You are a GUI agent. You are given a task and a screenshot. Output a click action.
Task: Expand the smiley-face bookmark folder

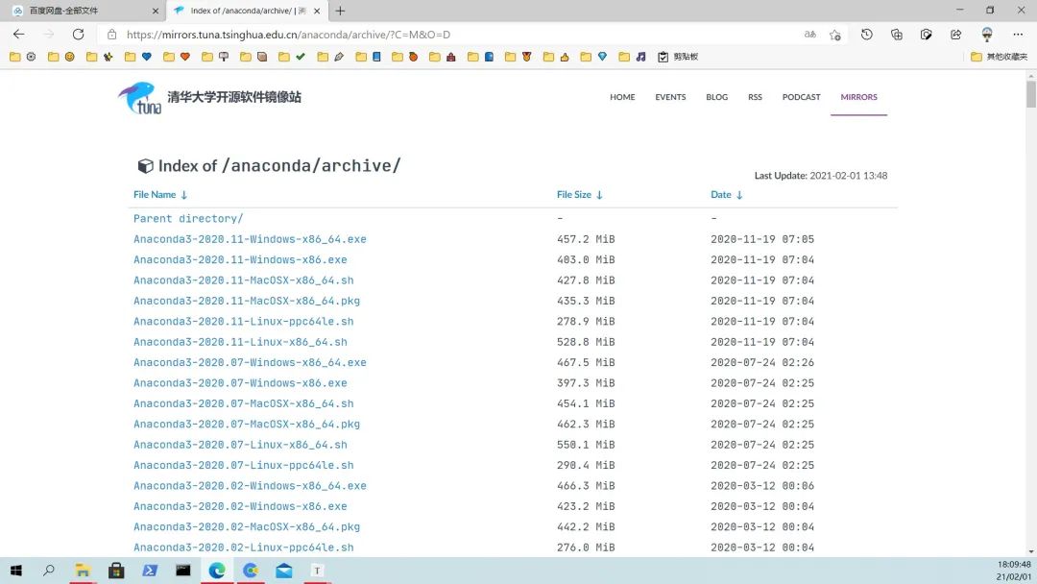click(x=61, y=57)
